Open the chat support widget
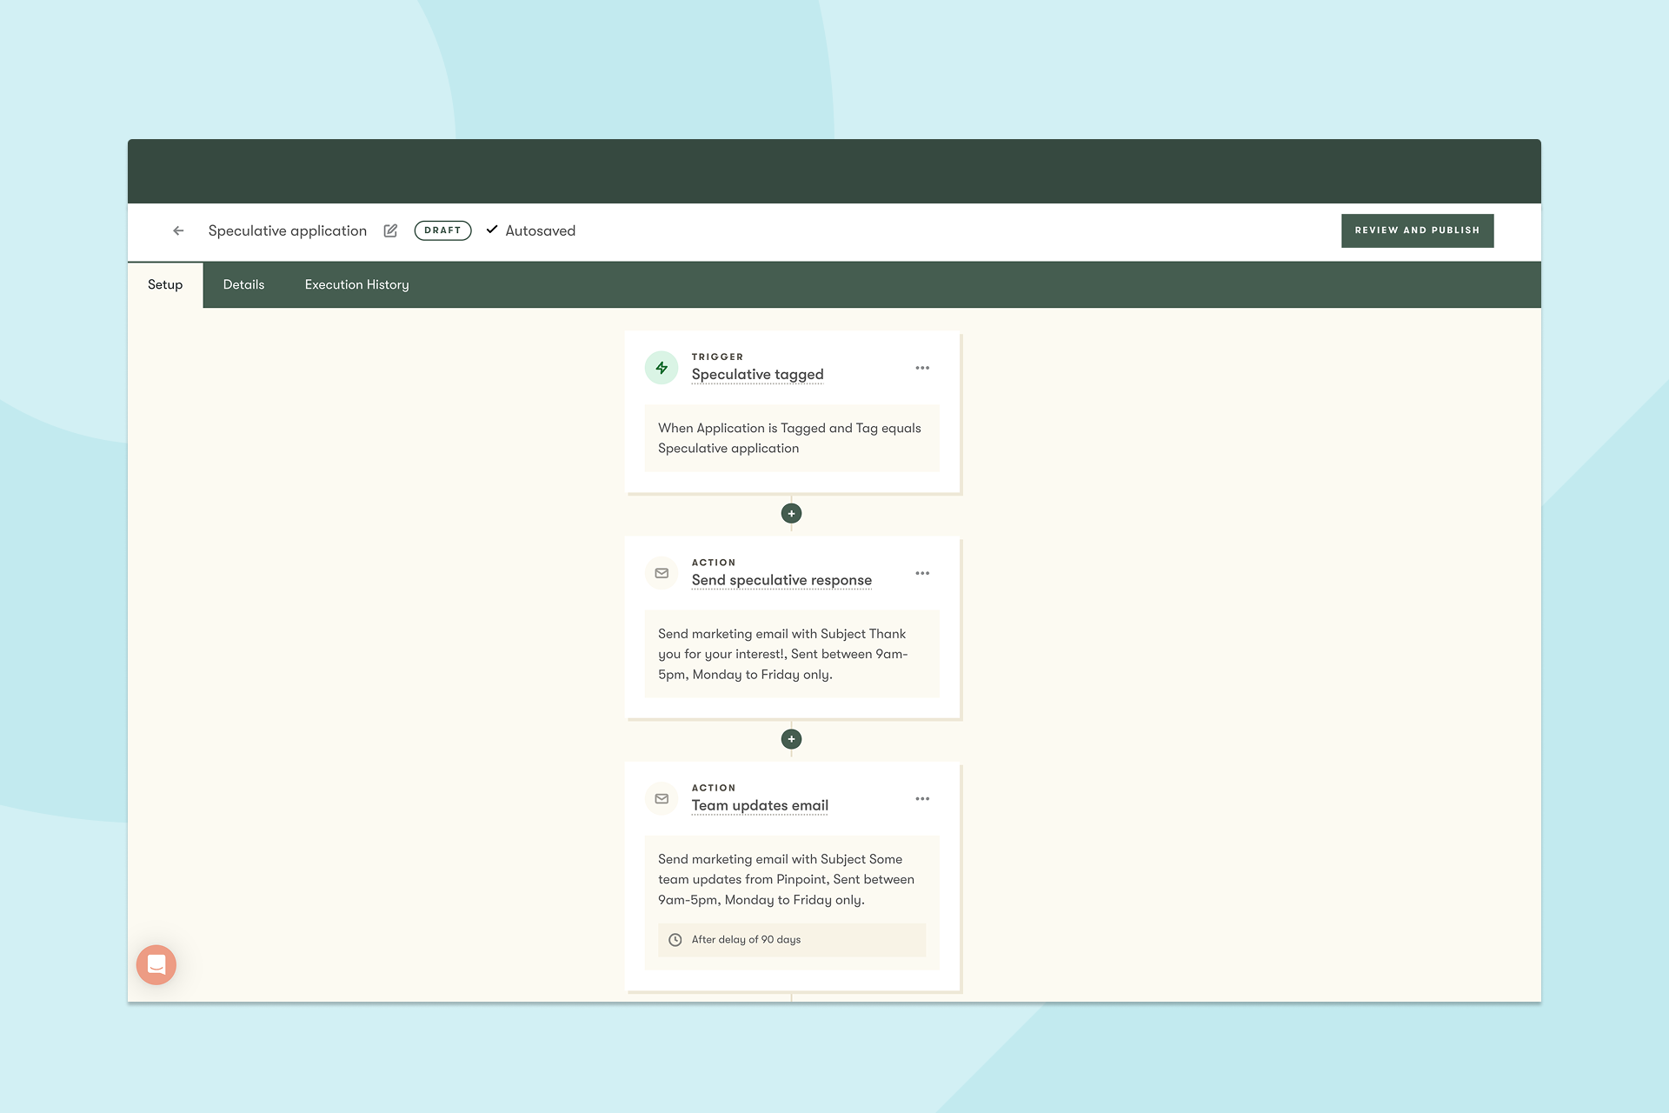 tap(156, 964)
